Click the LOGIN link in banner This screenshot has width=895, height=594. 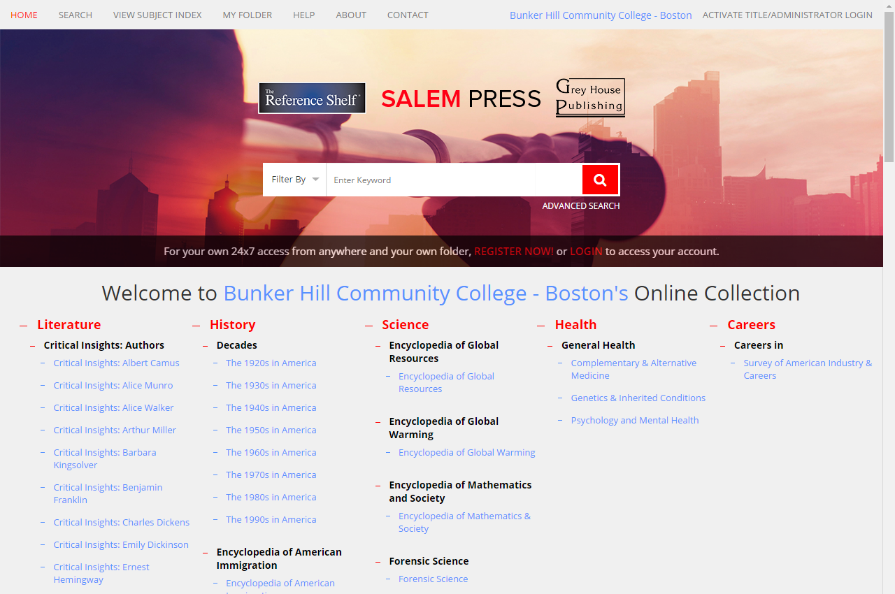(x=586, y=252)
